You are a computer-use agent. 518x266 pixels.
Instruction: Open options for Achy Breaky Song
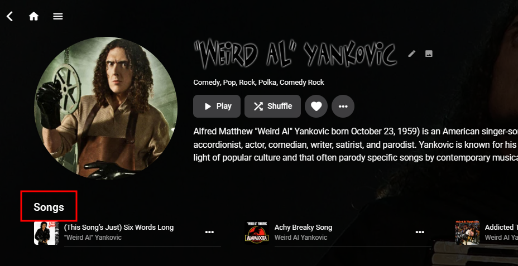[x=420, y=233]
